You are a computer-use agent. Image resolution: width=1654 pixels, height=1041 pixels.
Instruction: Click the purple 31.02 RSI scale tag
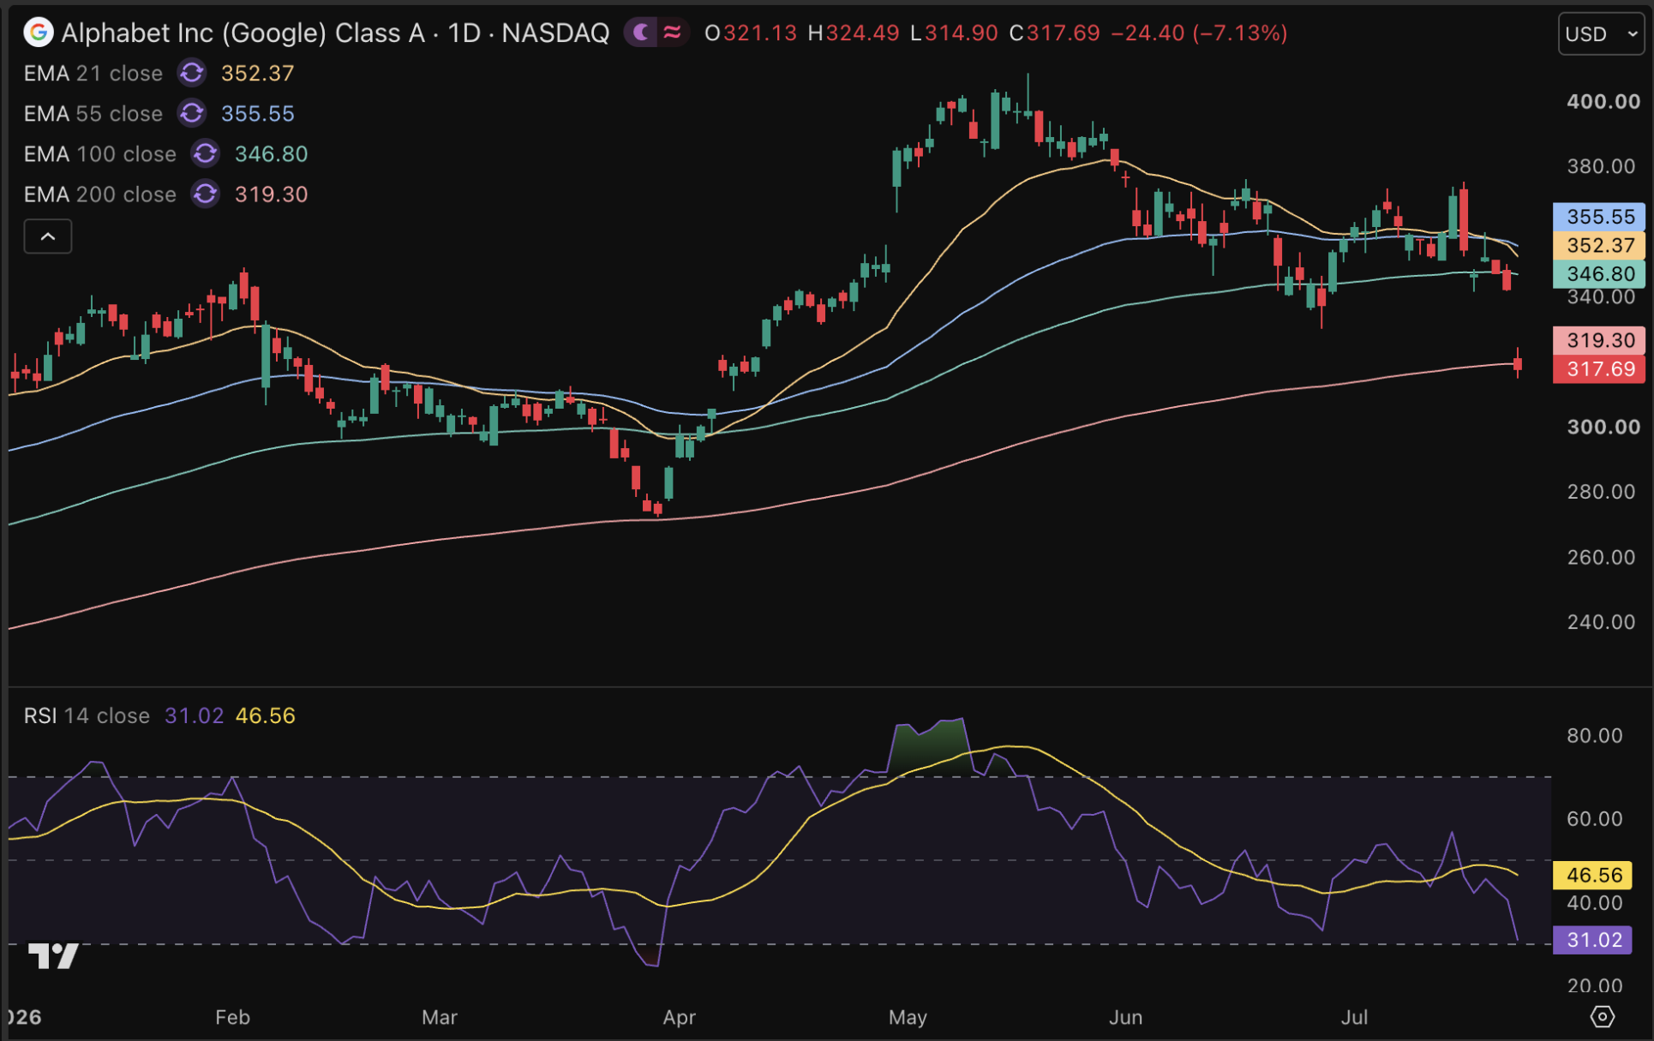coord(1593,940)
